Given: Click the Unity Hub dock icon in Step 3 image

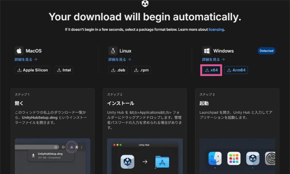Looking at the screenshot, I should pos(253,158).
